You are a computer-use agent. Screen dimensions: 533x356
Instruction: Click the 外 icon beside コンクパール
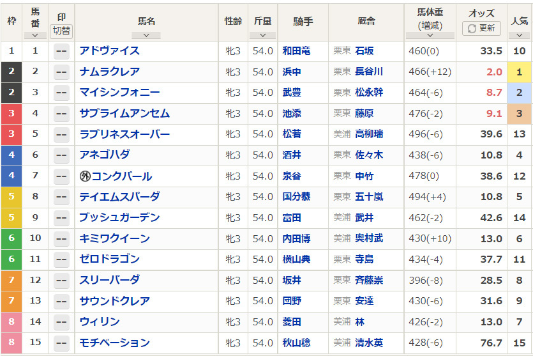click(x=85, y=176)
